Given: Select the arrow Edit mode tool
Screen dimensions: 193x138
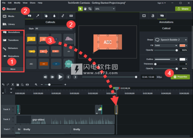Looking at the screenshot, I should 80,9.
